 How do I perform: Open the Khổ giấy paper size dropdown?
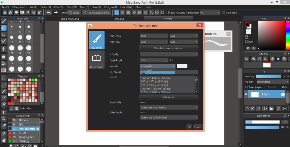(169, 54)
